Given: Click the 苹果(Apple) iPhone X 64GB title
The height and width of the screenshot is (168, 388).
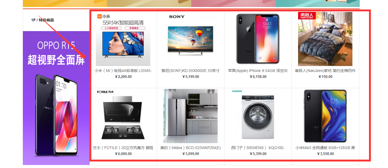Looking at the screenshot, I should tap(258, 71).
